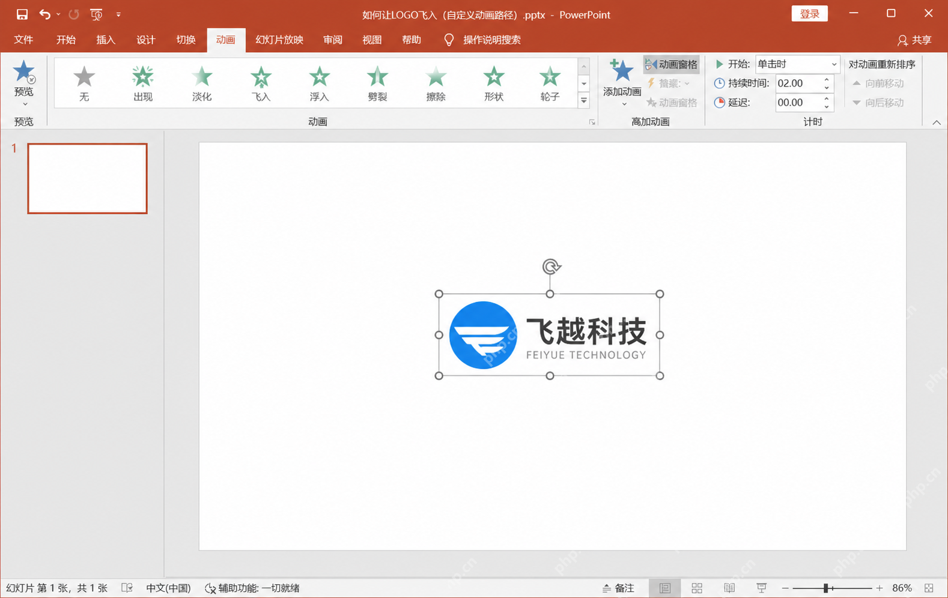Click the animation gallery up arrow
Image resolution: width=948 pixels, height=598 pixels.
pyautogui.click(x=583, y=66)
